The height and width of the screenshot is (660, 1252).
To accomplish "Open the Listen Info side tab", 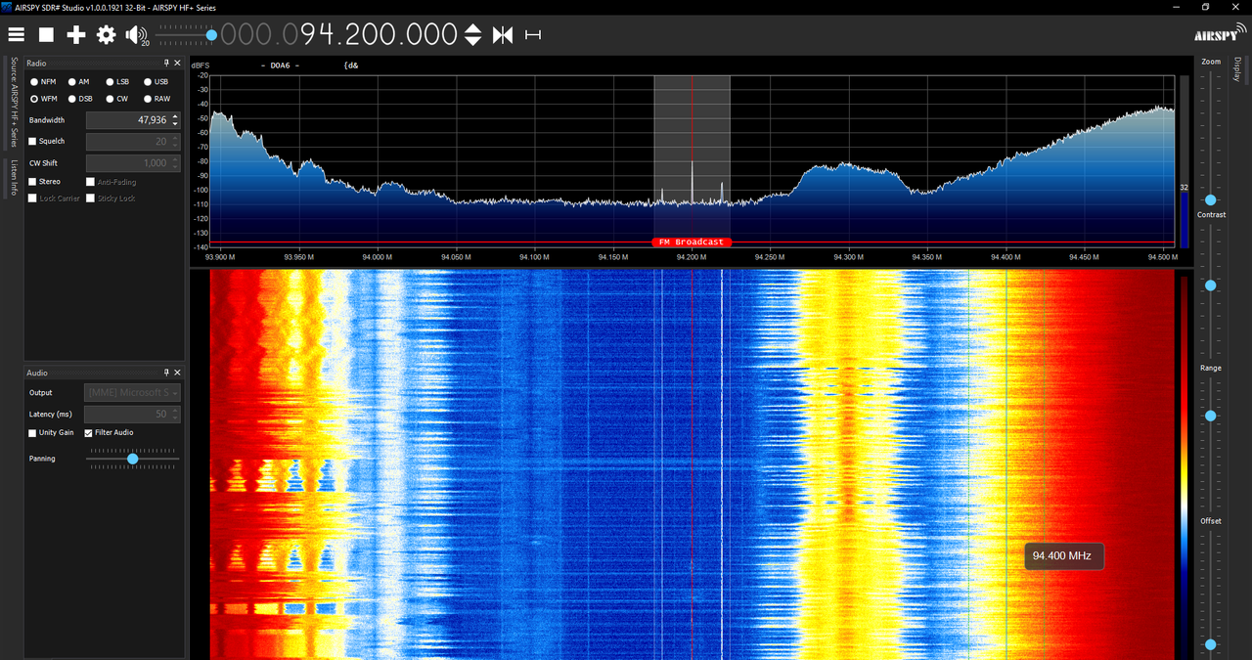I will pos(14,178).
